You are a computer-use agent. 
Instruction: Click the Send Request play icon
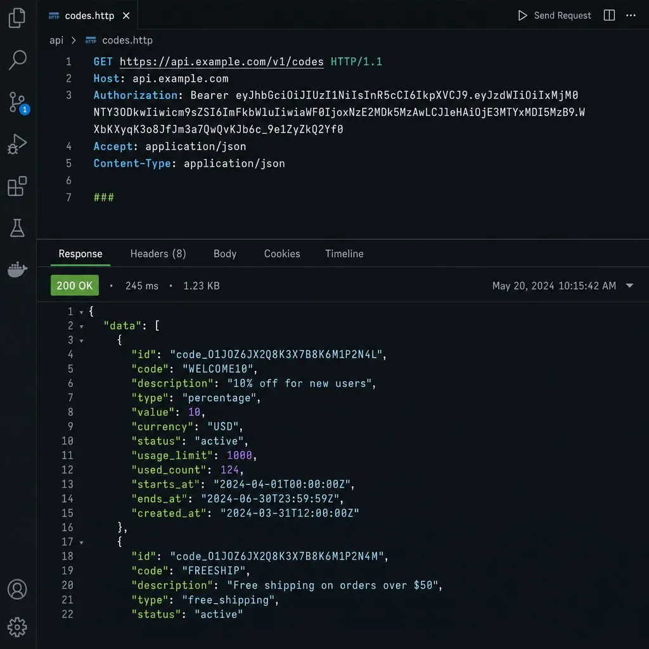click(x=522, y=15)
